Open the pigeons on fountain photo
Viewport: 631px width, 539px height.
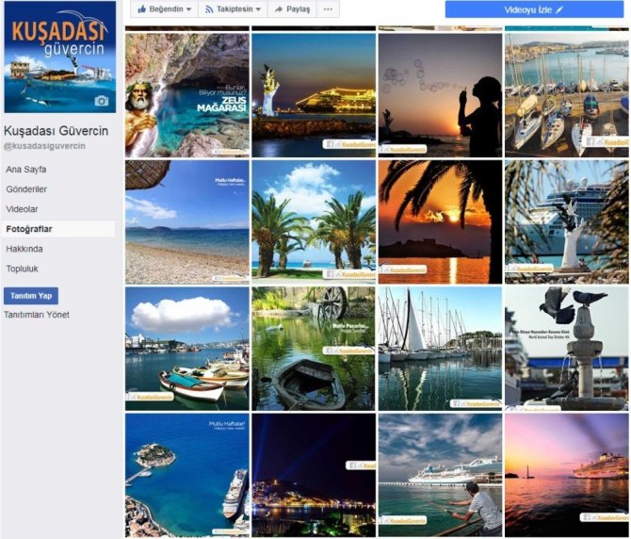(x=567, y=349)
